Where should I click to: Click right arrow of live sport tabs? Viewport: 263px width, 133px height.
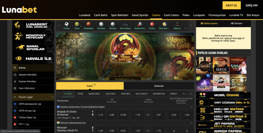point(191,94)
